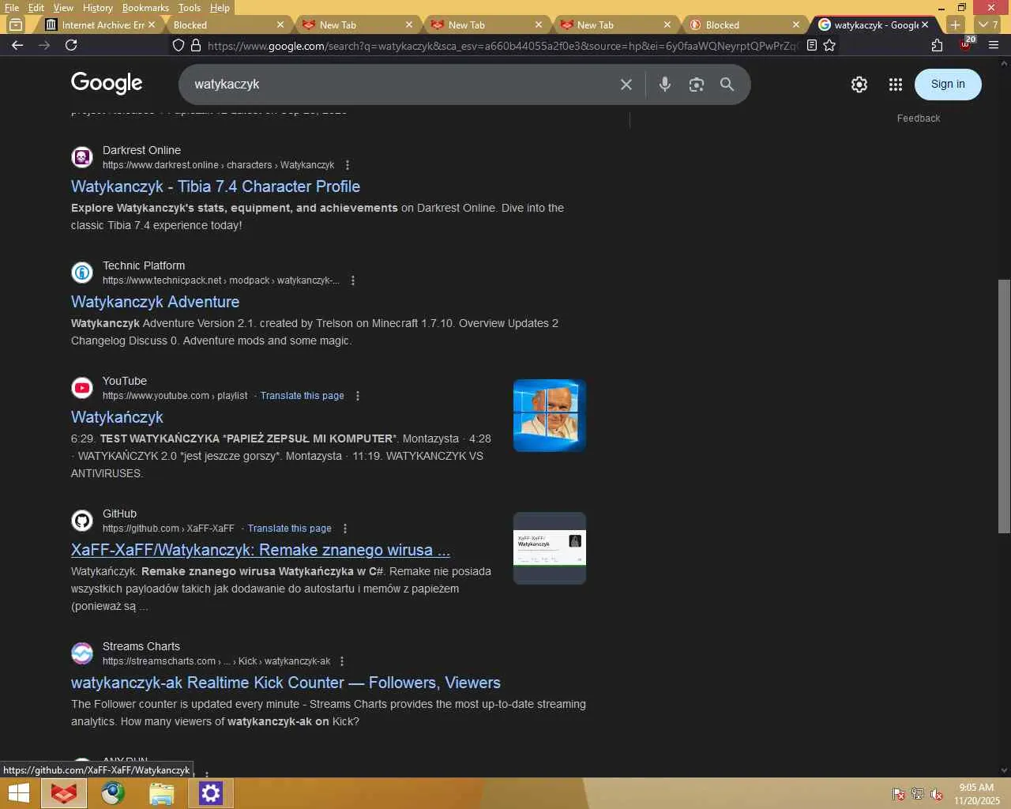This screenshot has width=1011, height=809.
Task: Bookmark this page with the star icon
Action: click(x=829, y=45)
